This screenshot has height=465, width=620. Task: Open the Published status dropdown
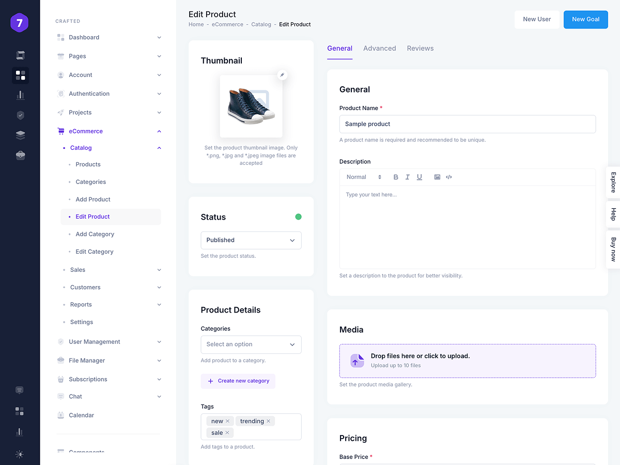click(x=251, y=240)
